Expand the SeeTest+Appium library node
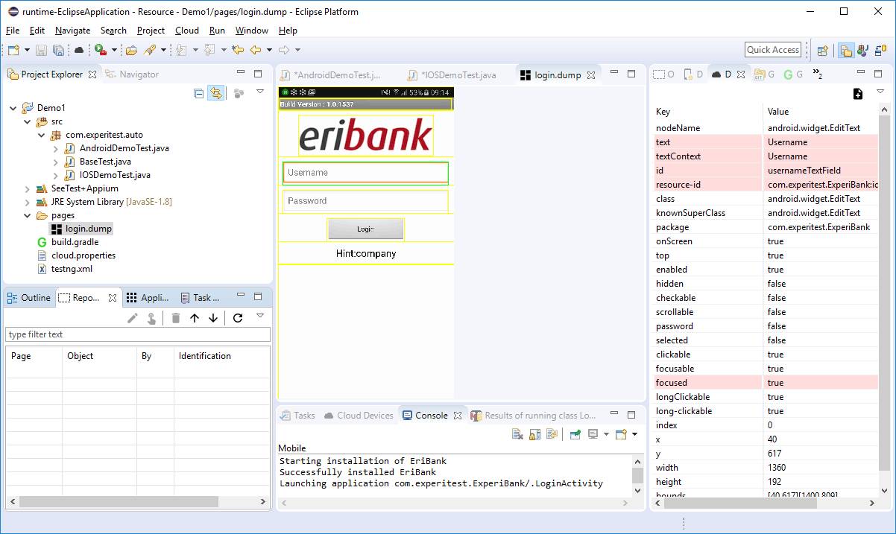This screenshot has width=896, height=534. coord(28,188)
